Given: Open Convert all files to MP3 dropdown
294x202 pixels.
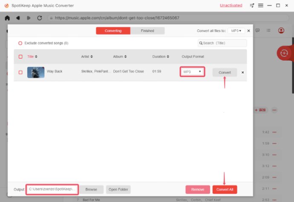Looking at the screenshot, I should (236, 31).
